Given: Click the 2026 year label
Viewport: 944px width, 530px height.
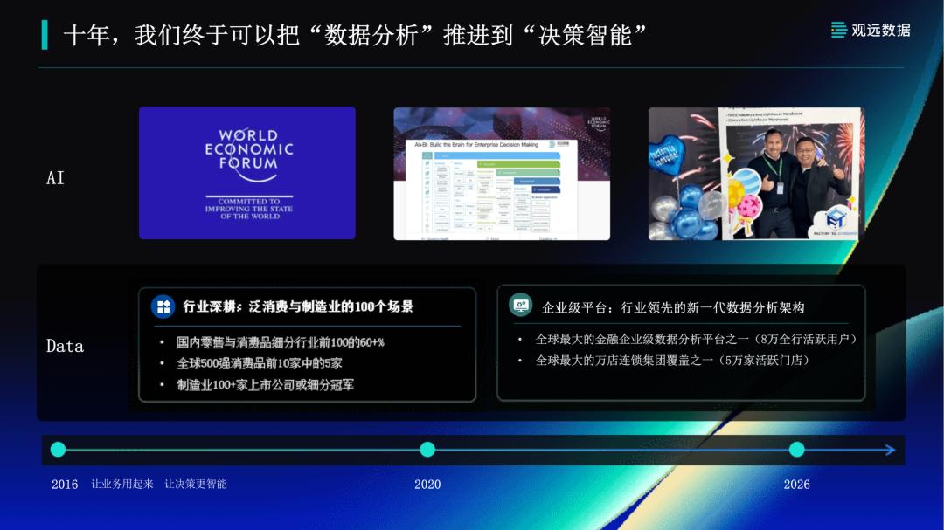Looking at the screenshot, I should (796, 485).
